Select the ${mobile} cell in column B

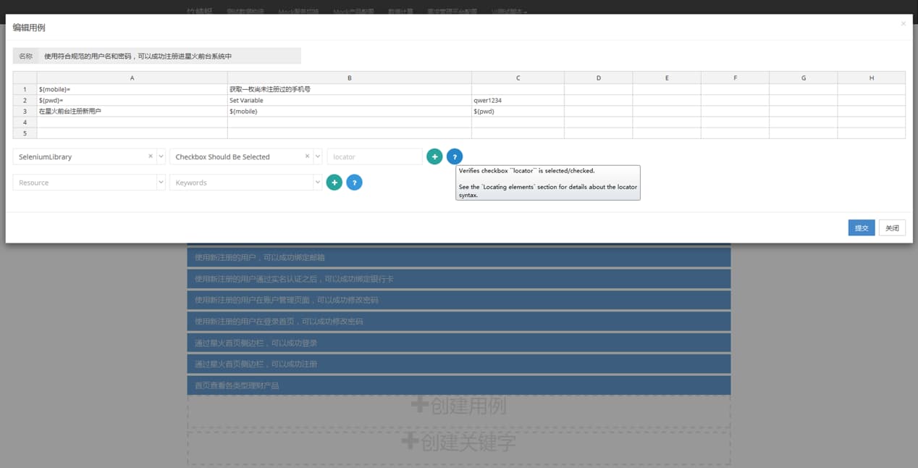point(349,111)
